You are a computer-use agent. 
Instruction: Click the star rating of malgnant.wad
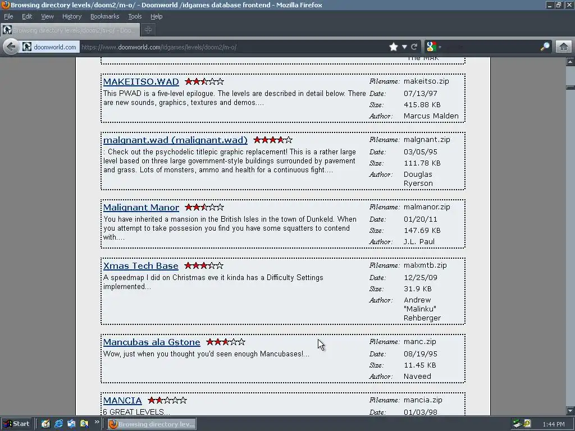(273, 140)
